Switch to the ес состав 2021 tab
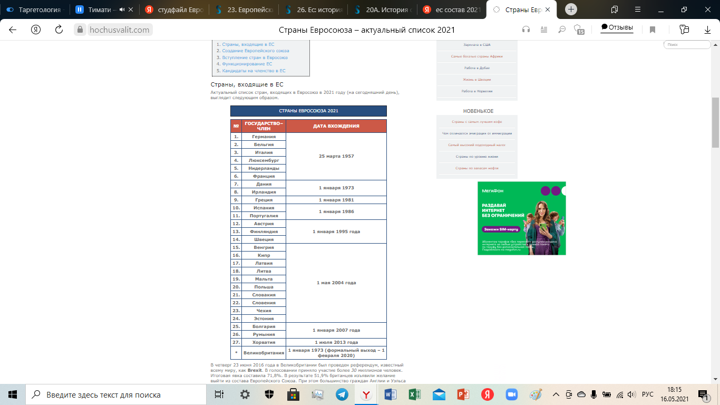The height and width of the screenshot is (405, 720). [453, 9]
